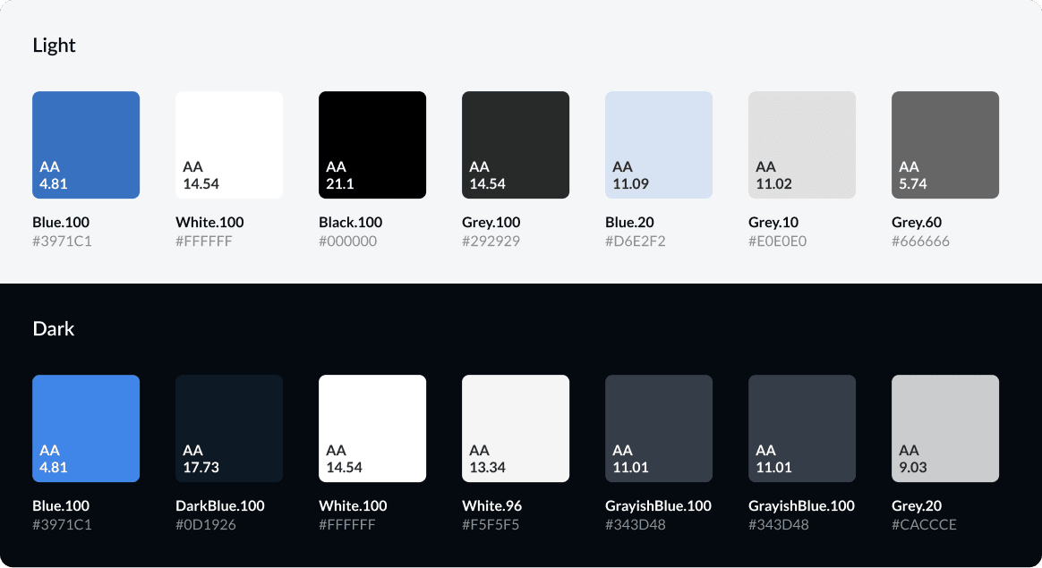The image size is (1042, 568).
Task: Click the hex code "#000000"
Action: (x=347, y=242)
